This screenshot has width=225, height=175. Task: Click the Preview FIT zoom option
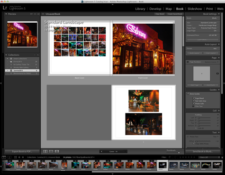click(31, 14)
